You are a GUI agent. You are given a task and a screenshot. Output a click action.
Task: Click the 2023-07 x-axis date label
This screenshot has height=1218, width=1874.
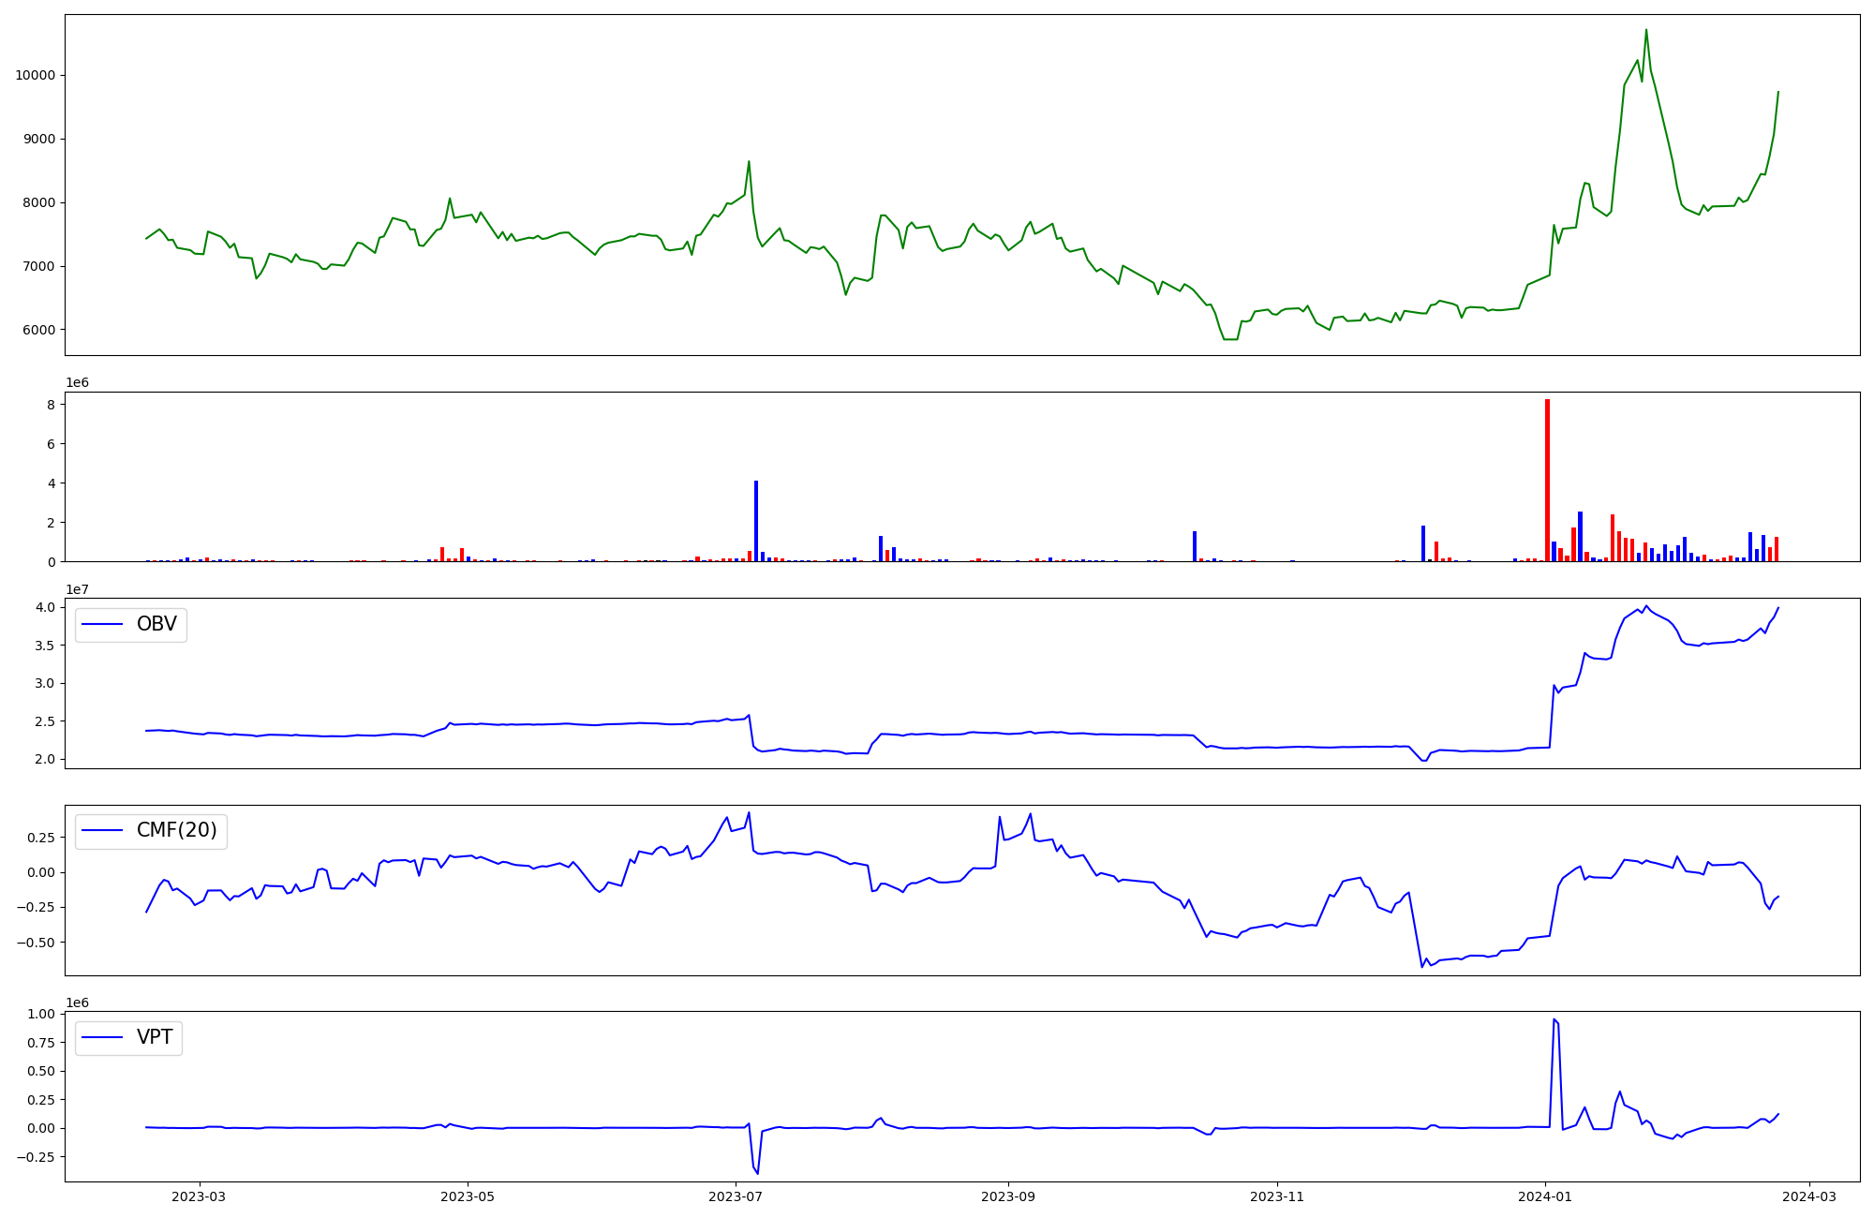[x=736, y=1196]
